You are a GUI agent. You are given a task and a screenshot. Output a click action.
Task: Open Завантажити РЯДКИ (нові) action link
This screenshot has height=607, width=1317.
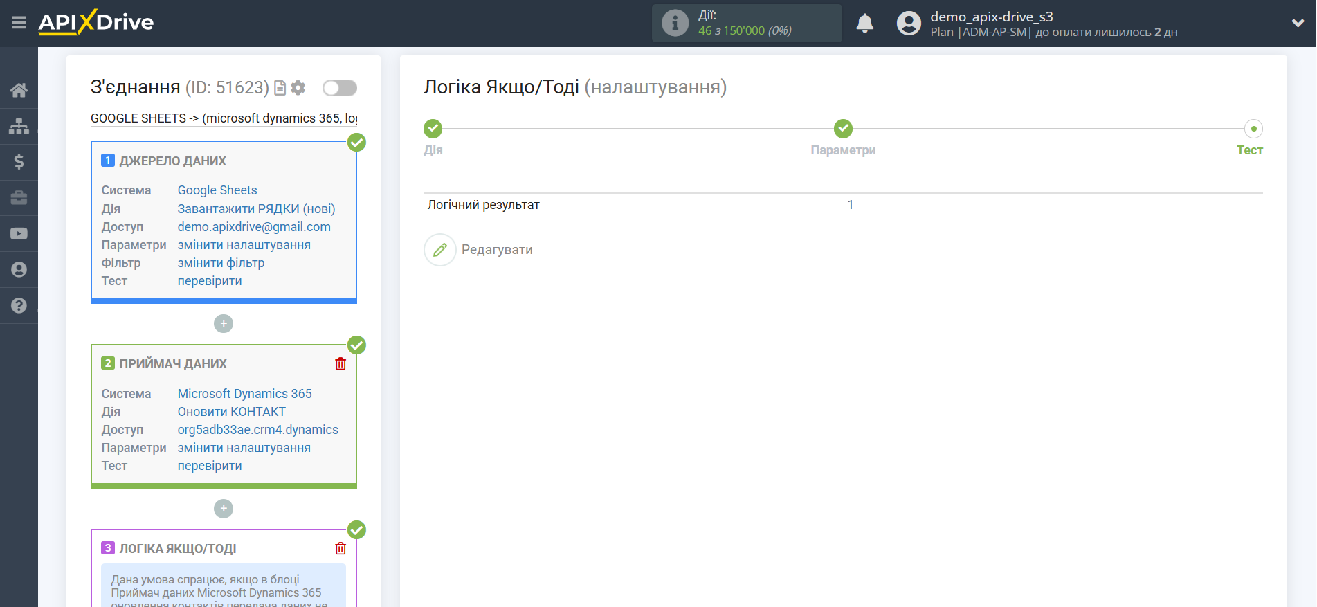(x=256, y=209)
